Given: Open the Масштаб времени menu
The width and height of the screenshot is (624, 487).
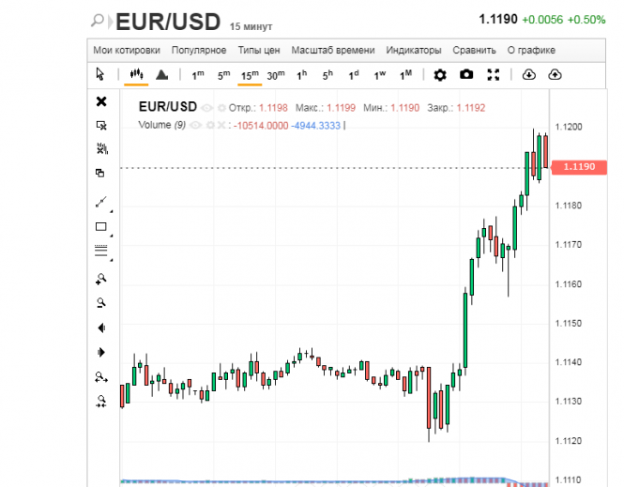Looking at the screenshot, I should pyautogui.click(x=333, y=50).
